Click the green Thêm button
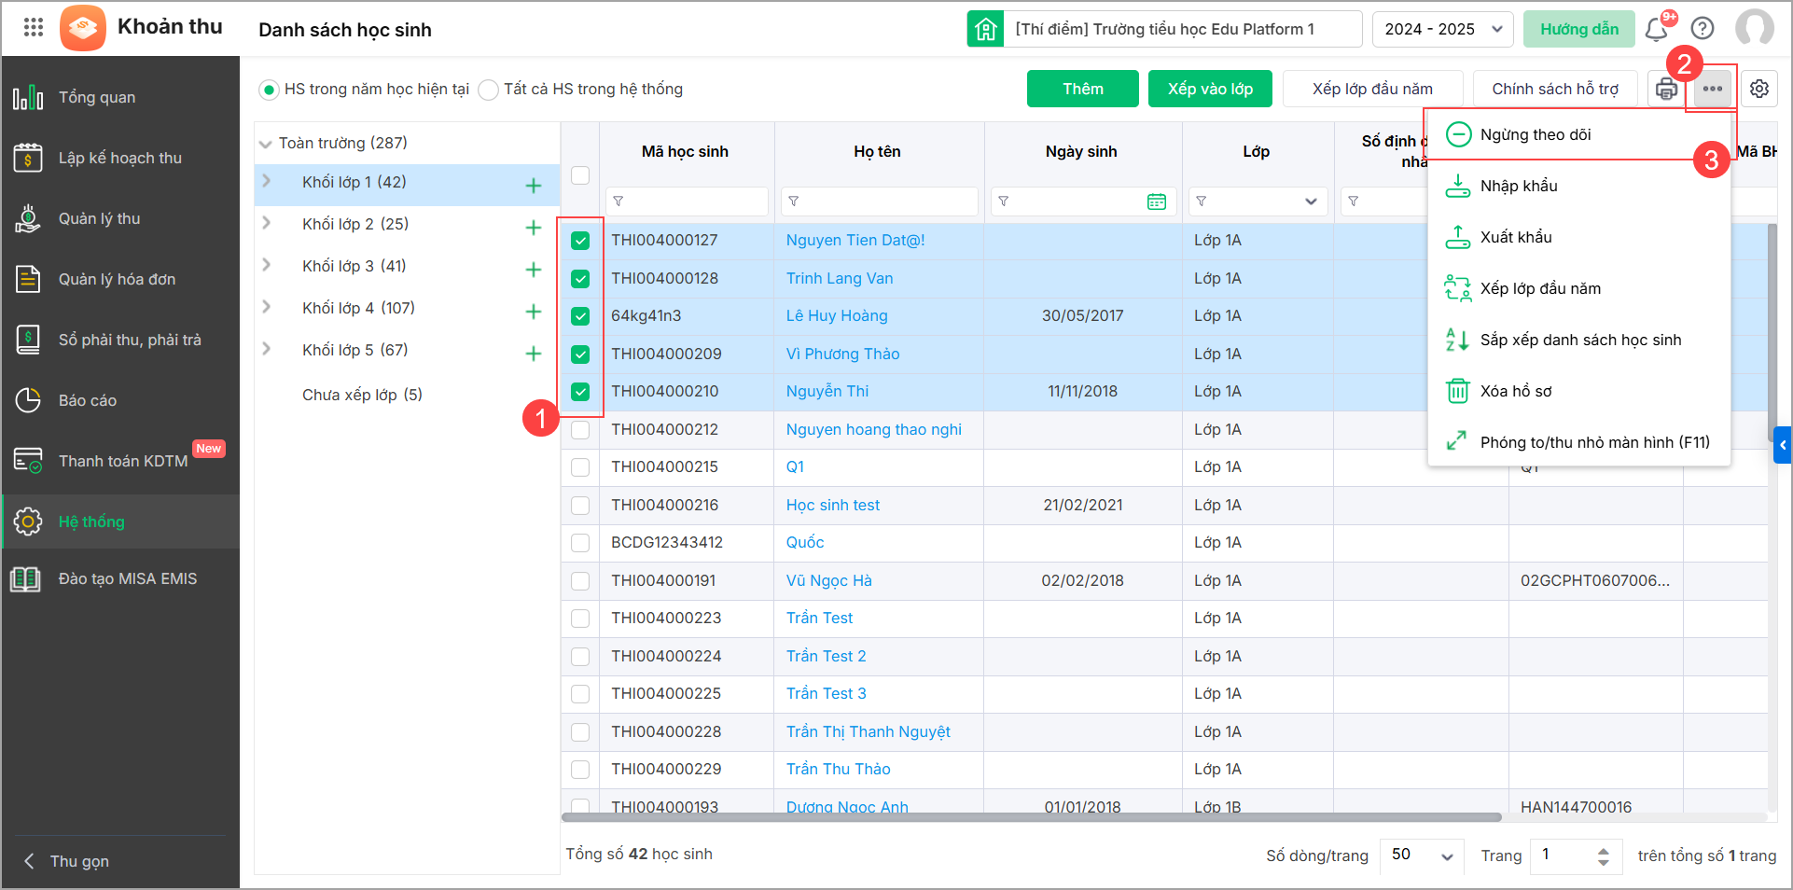The image size is (1793, 890). (1082, 89)
